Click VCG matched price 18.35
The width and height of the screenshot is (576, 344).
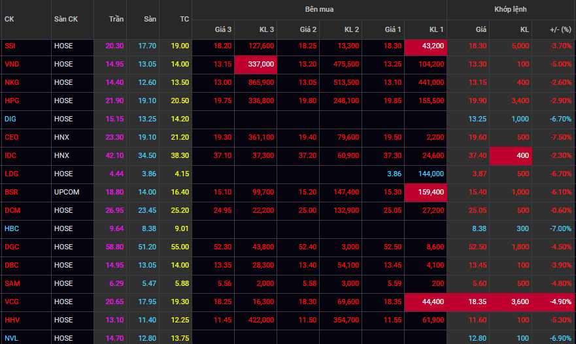[477, 302]
